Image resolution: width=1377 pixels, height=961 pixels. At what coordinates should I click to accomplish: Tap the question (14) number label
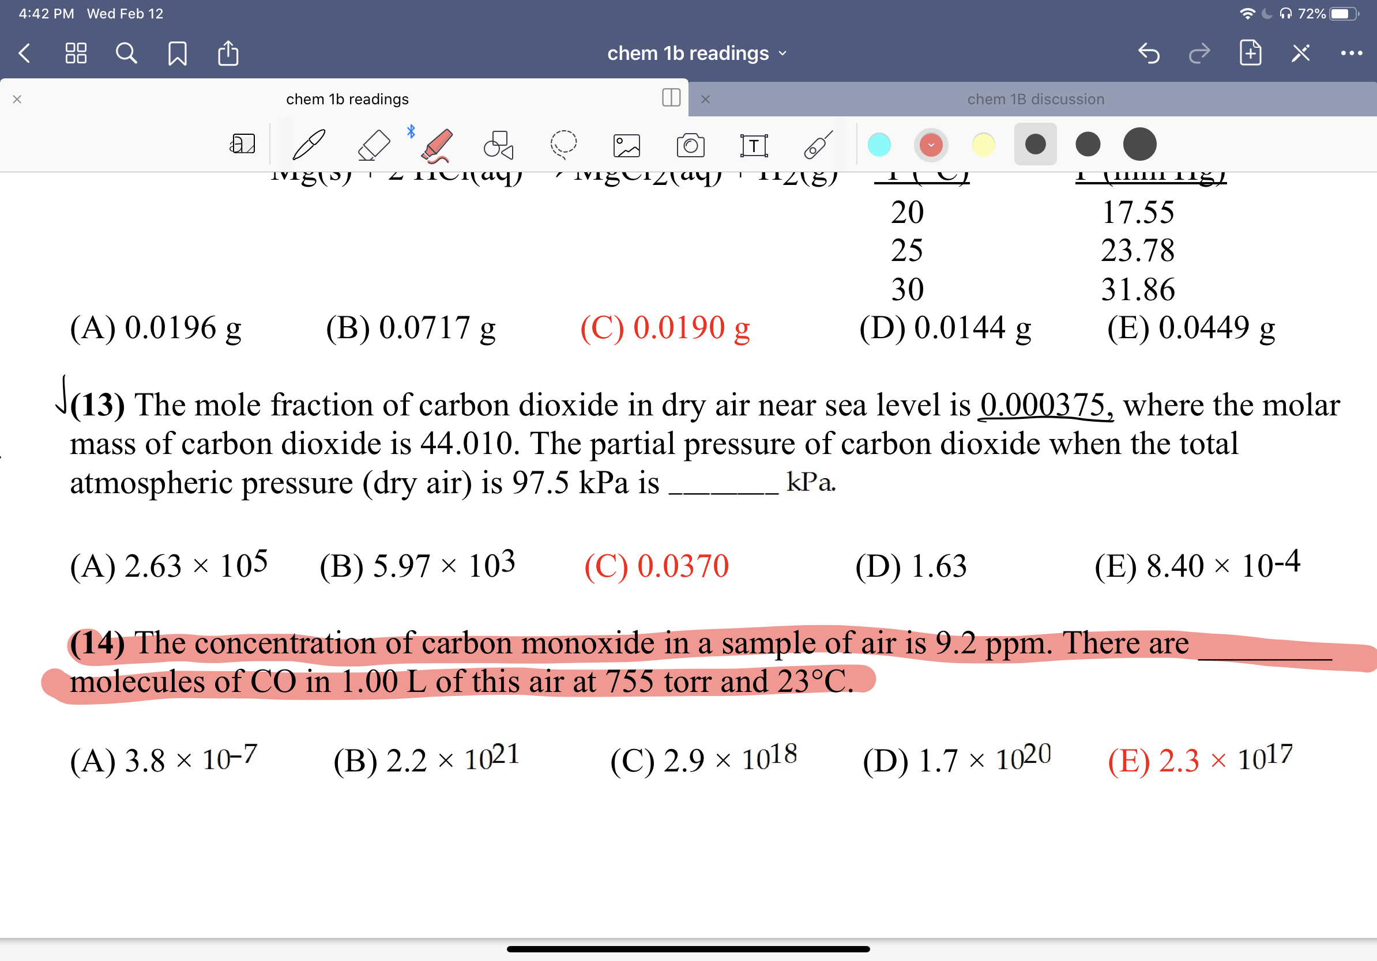click(98, 643)
